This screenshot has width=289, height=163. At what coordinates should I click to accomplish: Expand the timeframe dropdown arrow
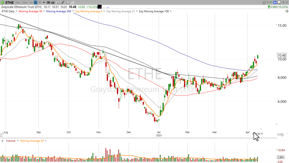point(44,2)
